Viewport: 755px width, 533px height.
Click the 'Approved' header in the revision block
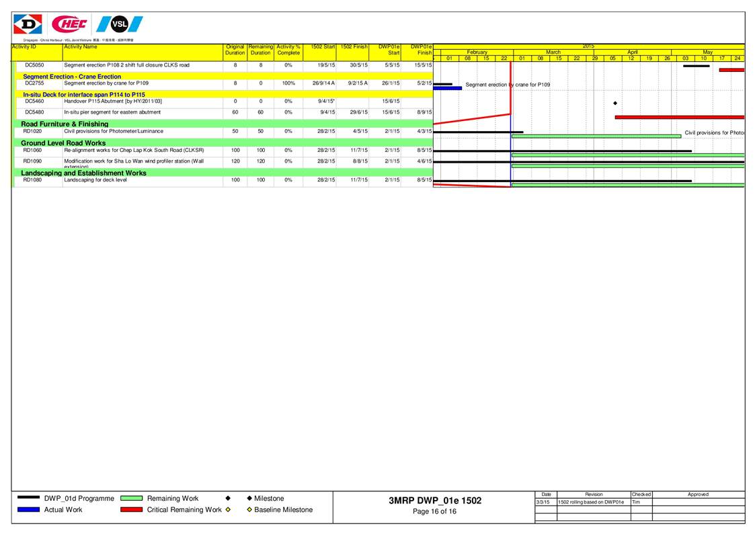pos(698,495)
